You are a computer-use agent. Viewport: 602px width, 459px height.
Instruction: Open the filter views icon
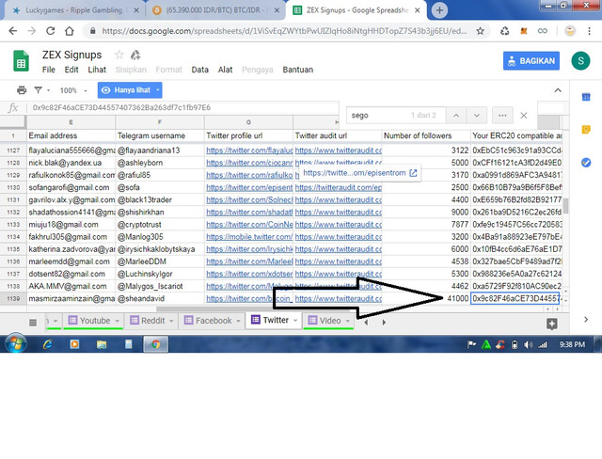[x=38, y=90]
